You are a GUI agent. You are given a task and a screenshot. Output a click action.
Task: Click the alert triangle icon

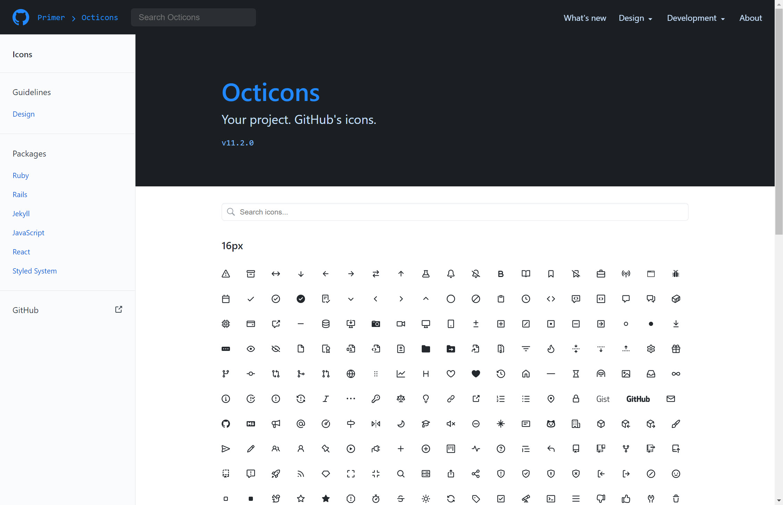tap(226, 274)
